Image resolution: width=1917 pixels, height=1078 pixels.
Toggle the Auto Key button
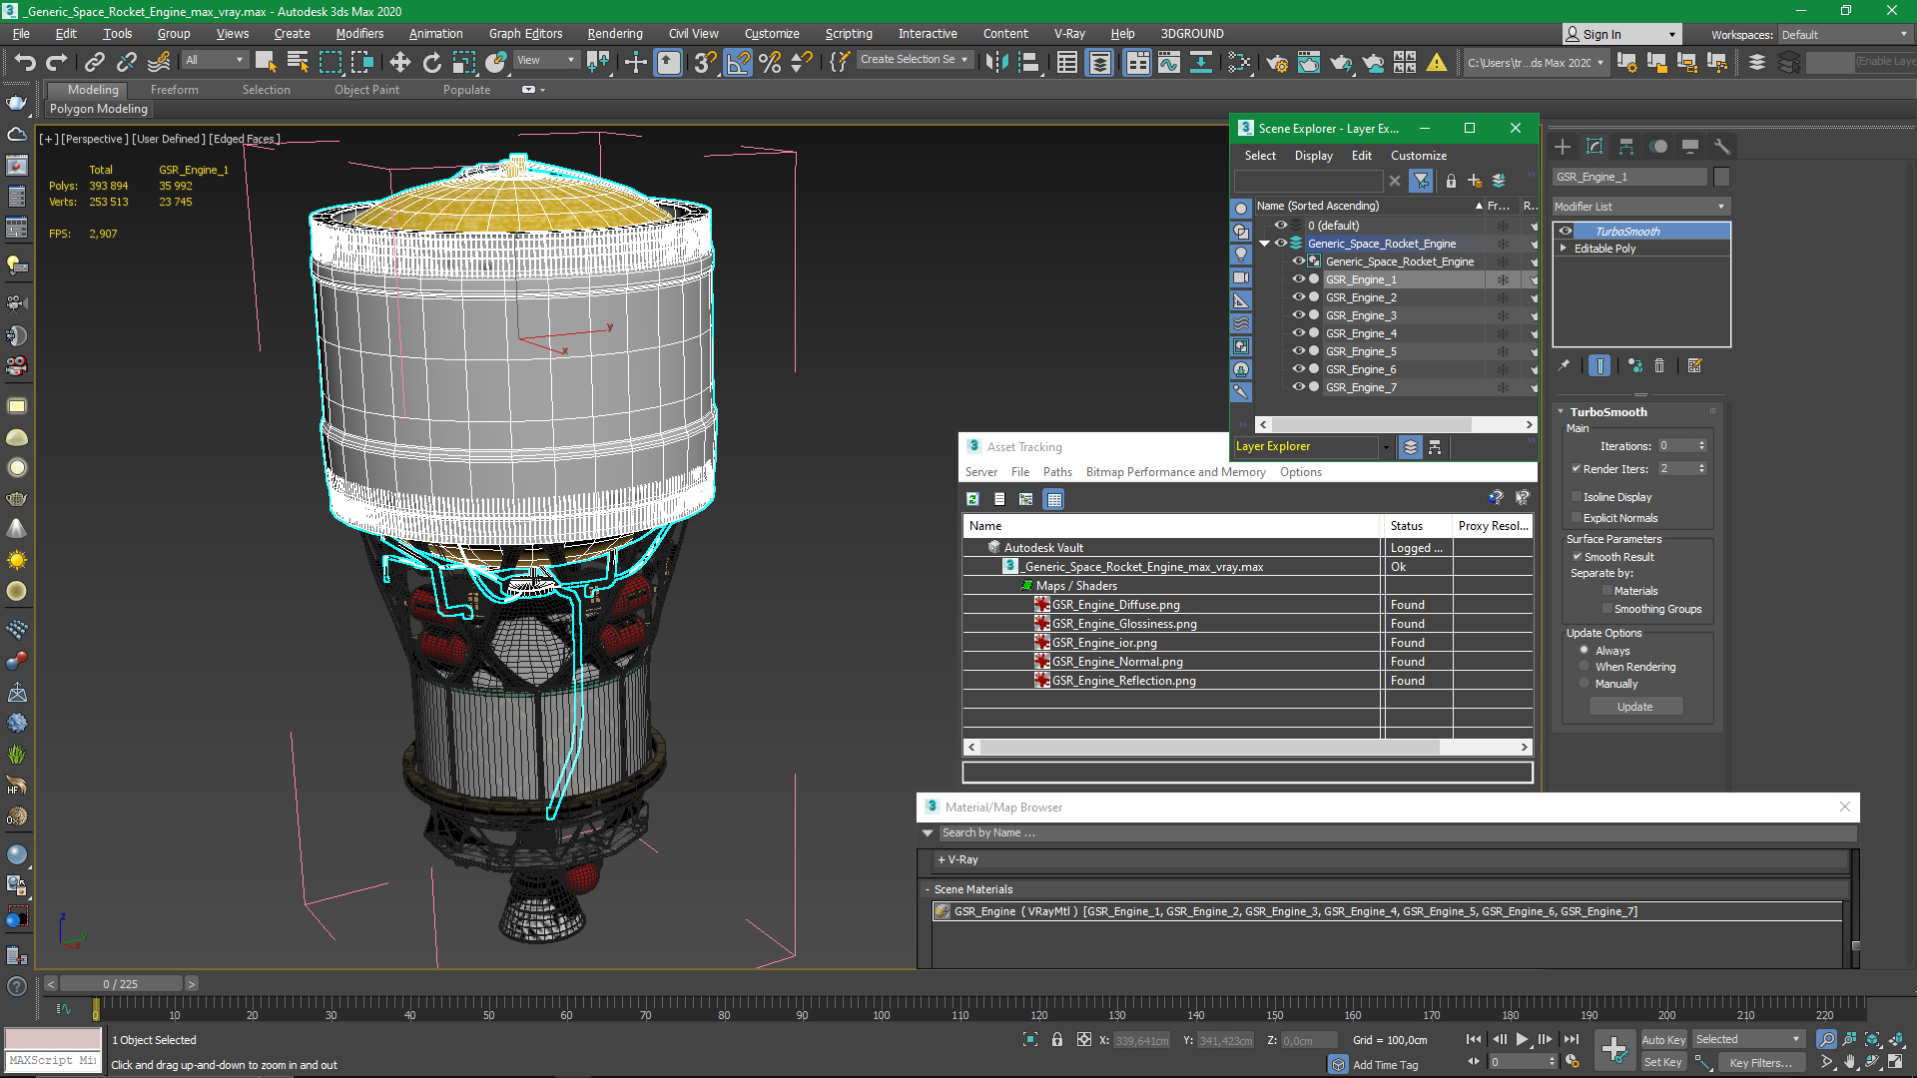tap(1662, 1040)
